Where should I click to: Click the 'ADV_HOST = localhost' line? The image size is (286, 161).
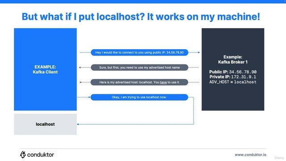(233, 82)
